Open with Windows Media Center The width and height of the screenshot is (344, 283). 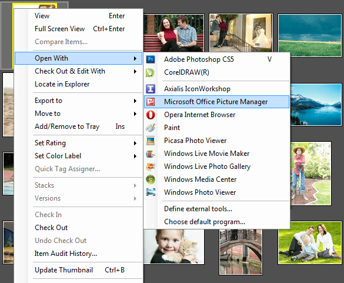click(216, 179)
